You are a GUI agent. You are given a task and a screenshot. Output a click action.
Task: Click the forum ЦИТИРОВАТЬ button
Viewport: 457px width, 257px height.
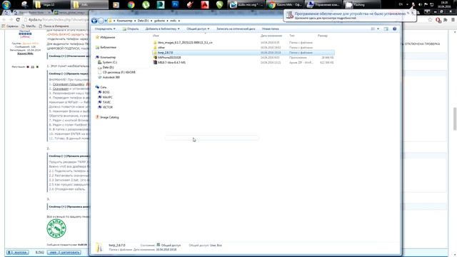click(70, 252)
